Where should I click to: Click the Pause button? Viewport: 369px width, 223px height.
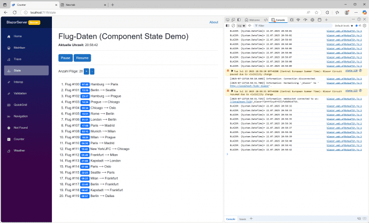pyautogui.click(x=65, y=58)
